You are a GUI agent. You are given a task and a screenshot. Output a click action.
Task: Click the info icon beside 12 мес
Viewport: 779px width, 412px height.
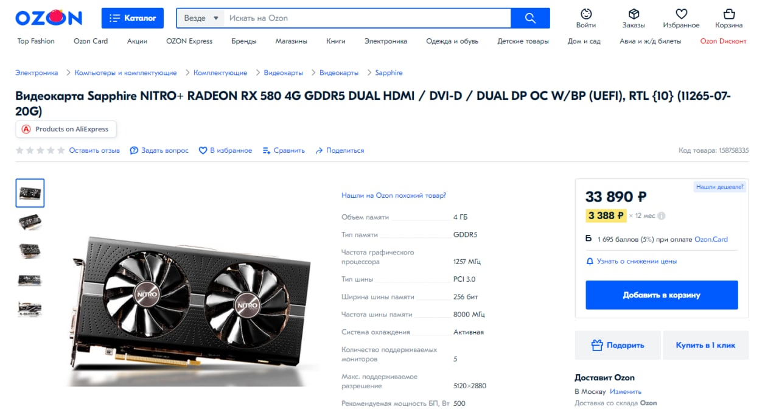662,215
